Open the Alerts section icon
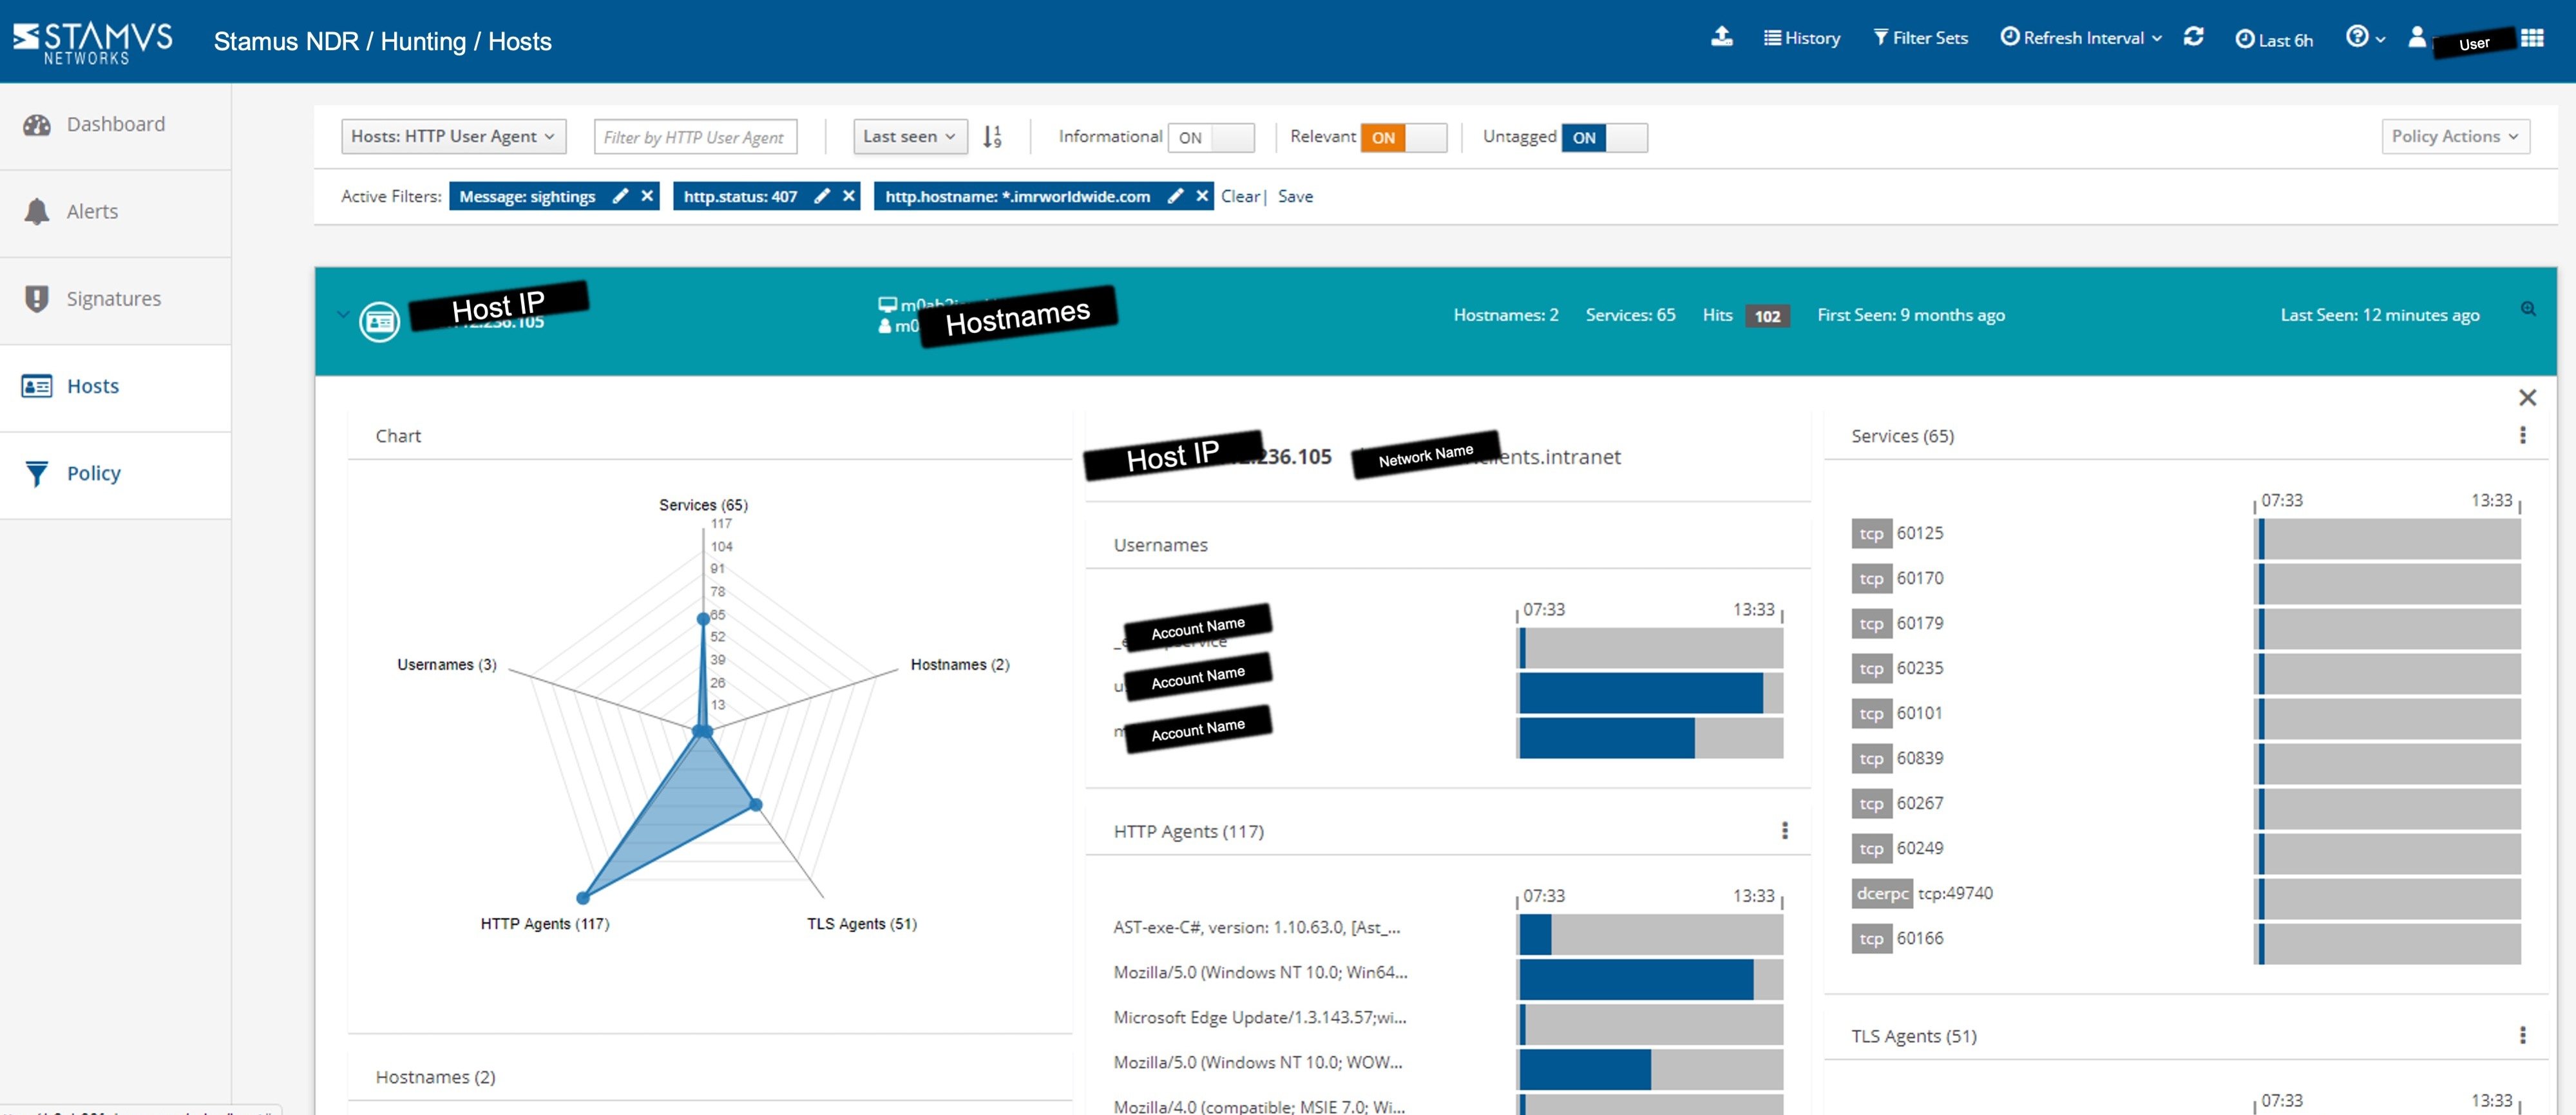This screenshot has height=1115, width=2576. tap(36, 210)
